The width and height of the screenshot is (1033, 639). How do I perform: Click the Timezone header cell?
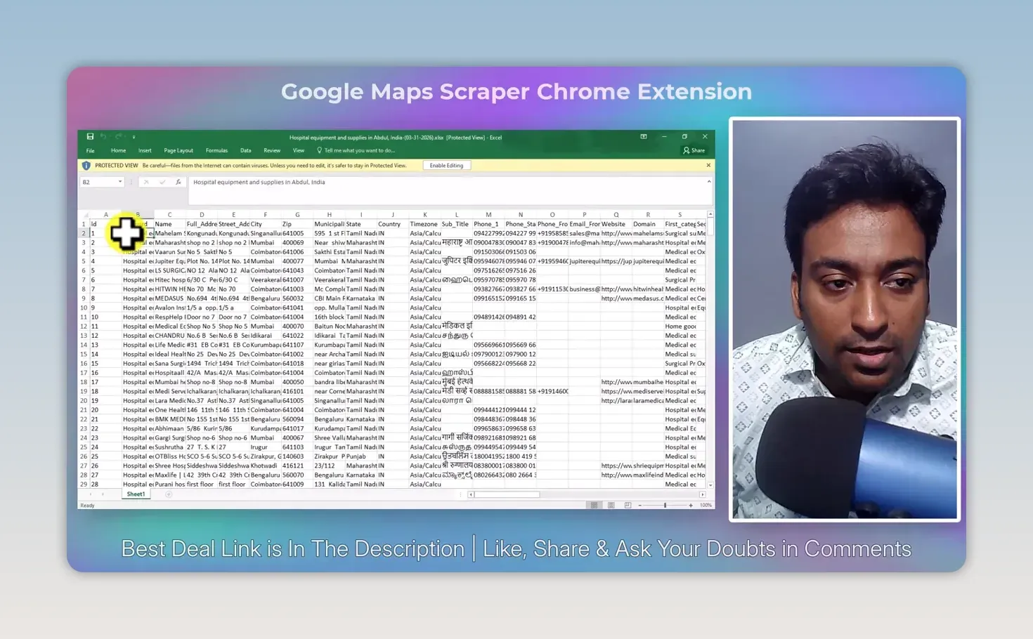tap(424, 224)
